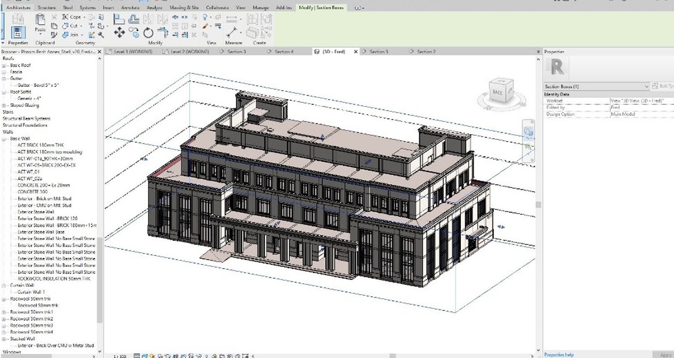The width and height of the screenshot is (674, 358).
Task: Click the Measure Between Two References tool
Action: click(233, 33)
